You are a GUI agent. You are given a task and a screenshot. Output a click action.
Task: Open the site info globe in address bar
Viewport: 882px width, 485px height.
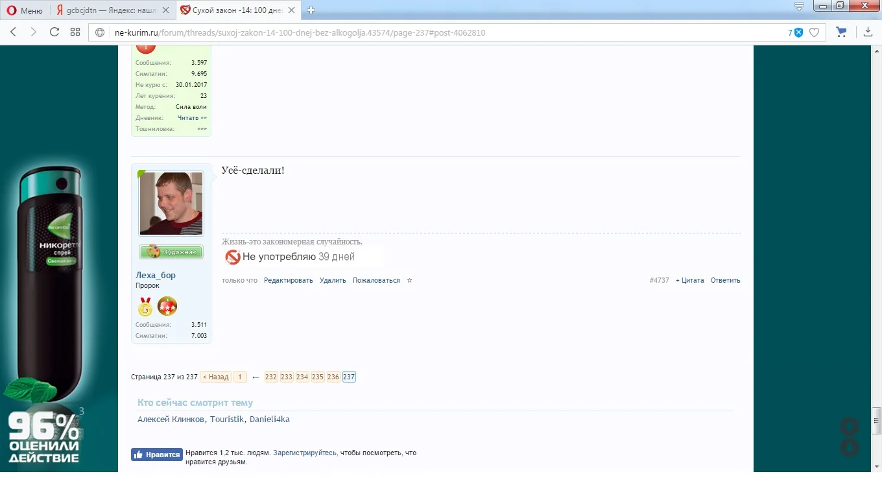click(99, 32)
